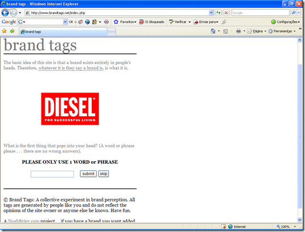Click the Refresh page icon
Image resolution: width=305 pixels, height=232 pixels.
click(219, 13)
